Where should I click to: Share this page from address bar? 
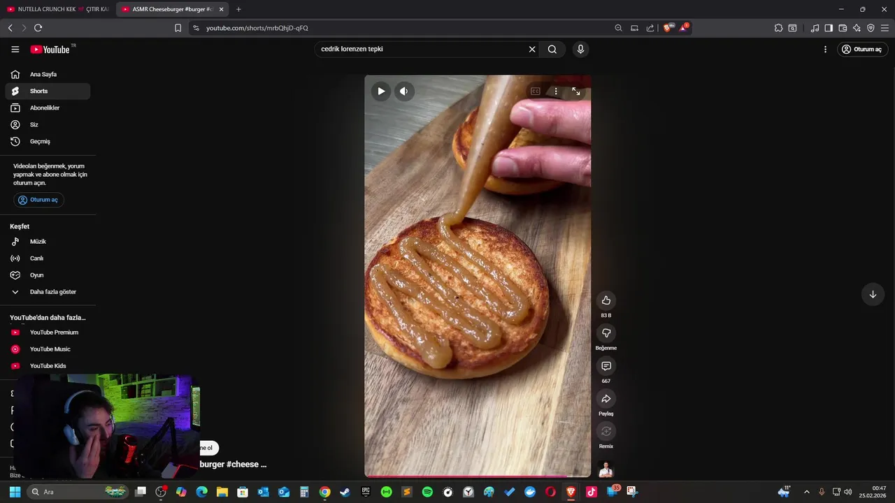coord(650,28)
